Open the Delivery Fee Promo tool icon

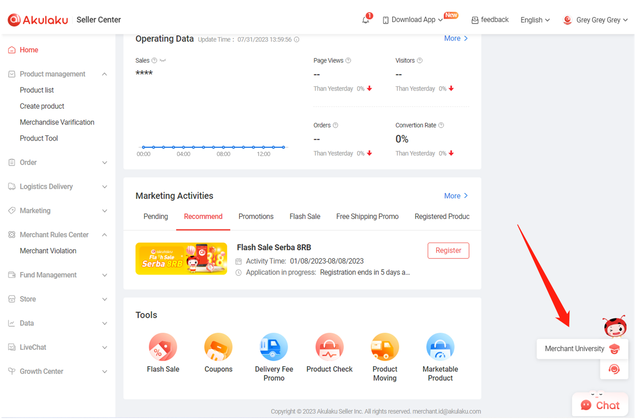coord(273,347)
